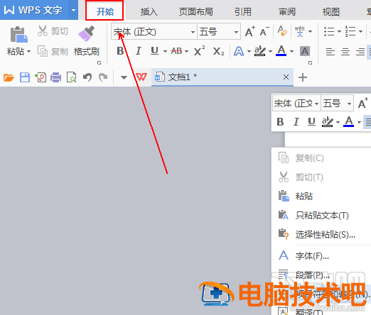Apply blue font color A in ribbon

click(x=281, y=51)
